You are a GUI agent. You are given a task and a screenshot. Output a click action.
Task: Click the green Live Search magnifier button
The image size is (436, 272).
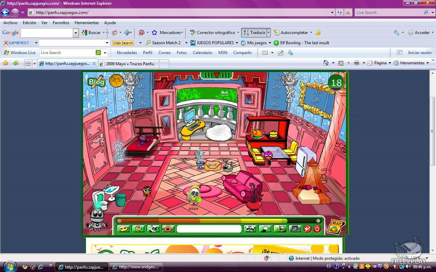pos(98,53)
